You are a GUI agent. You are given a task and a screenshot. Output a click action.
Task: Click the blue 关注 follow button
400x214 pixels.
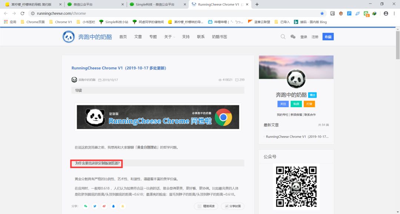[283, 104]
